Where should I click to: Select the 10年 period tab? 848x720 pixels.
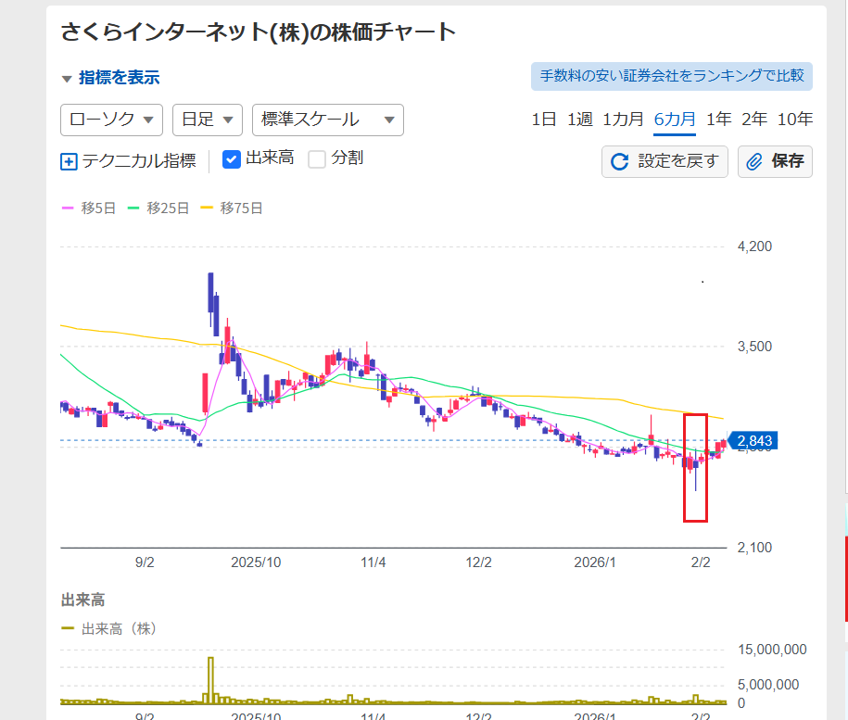click(x=794, y=119)
